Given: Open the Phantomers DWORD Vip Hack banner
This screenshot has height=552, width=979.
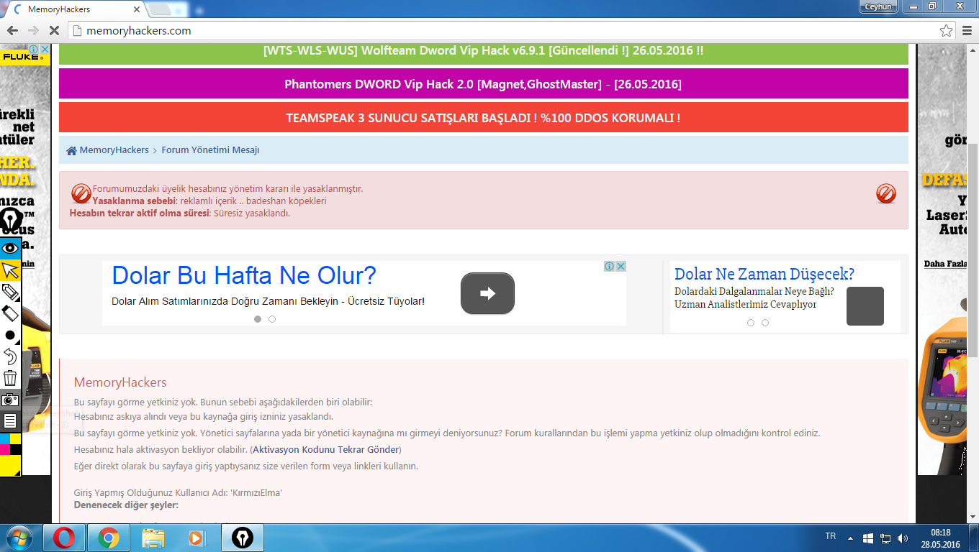Looking at the screenshot, I should (x=484, y=84).
